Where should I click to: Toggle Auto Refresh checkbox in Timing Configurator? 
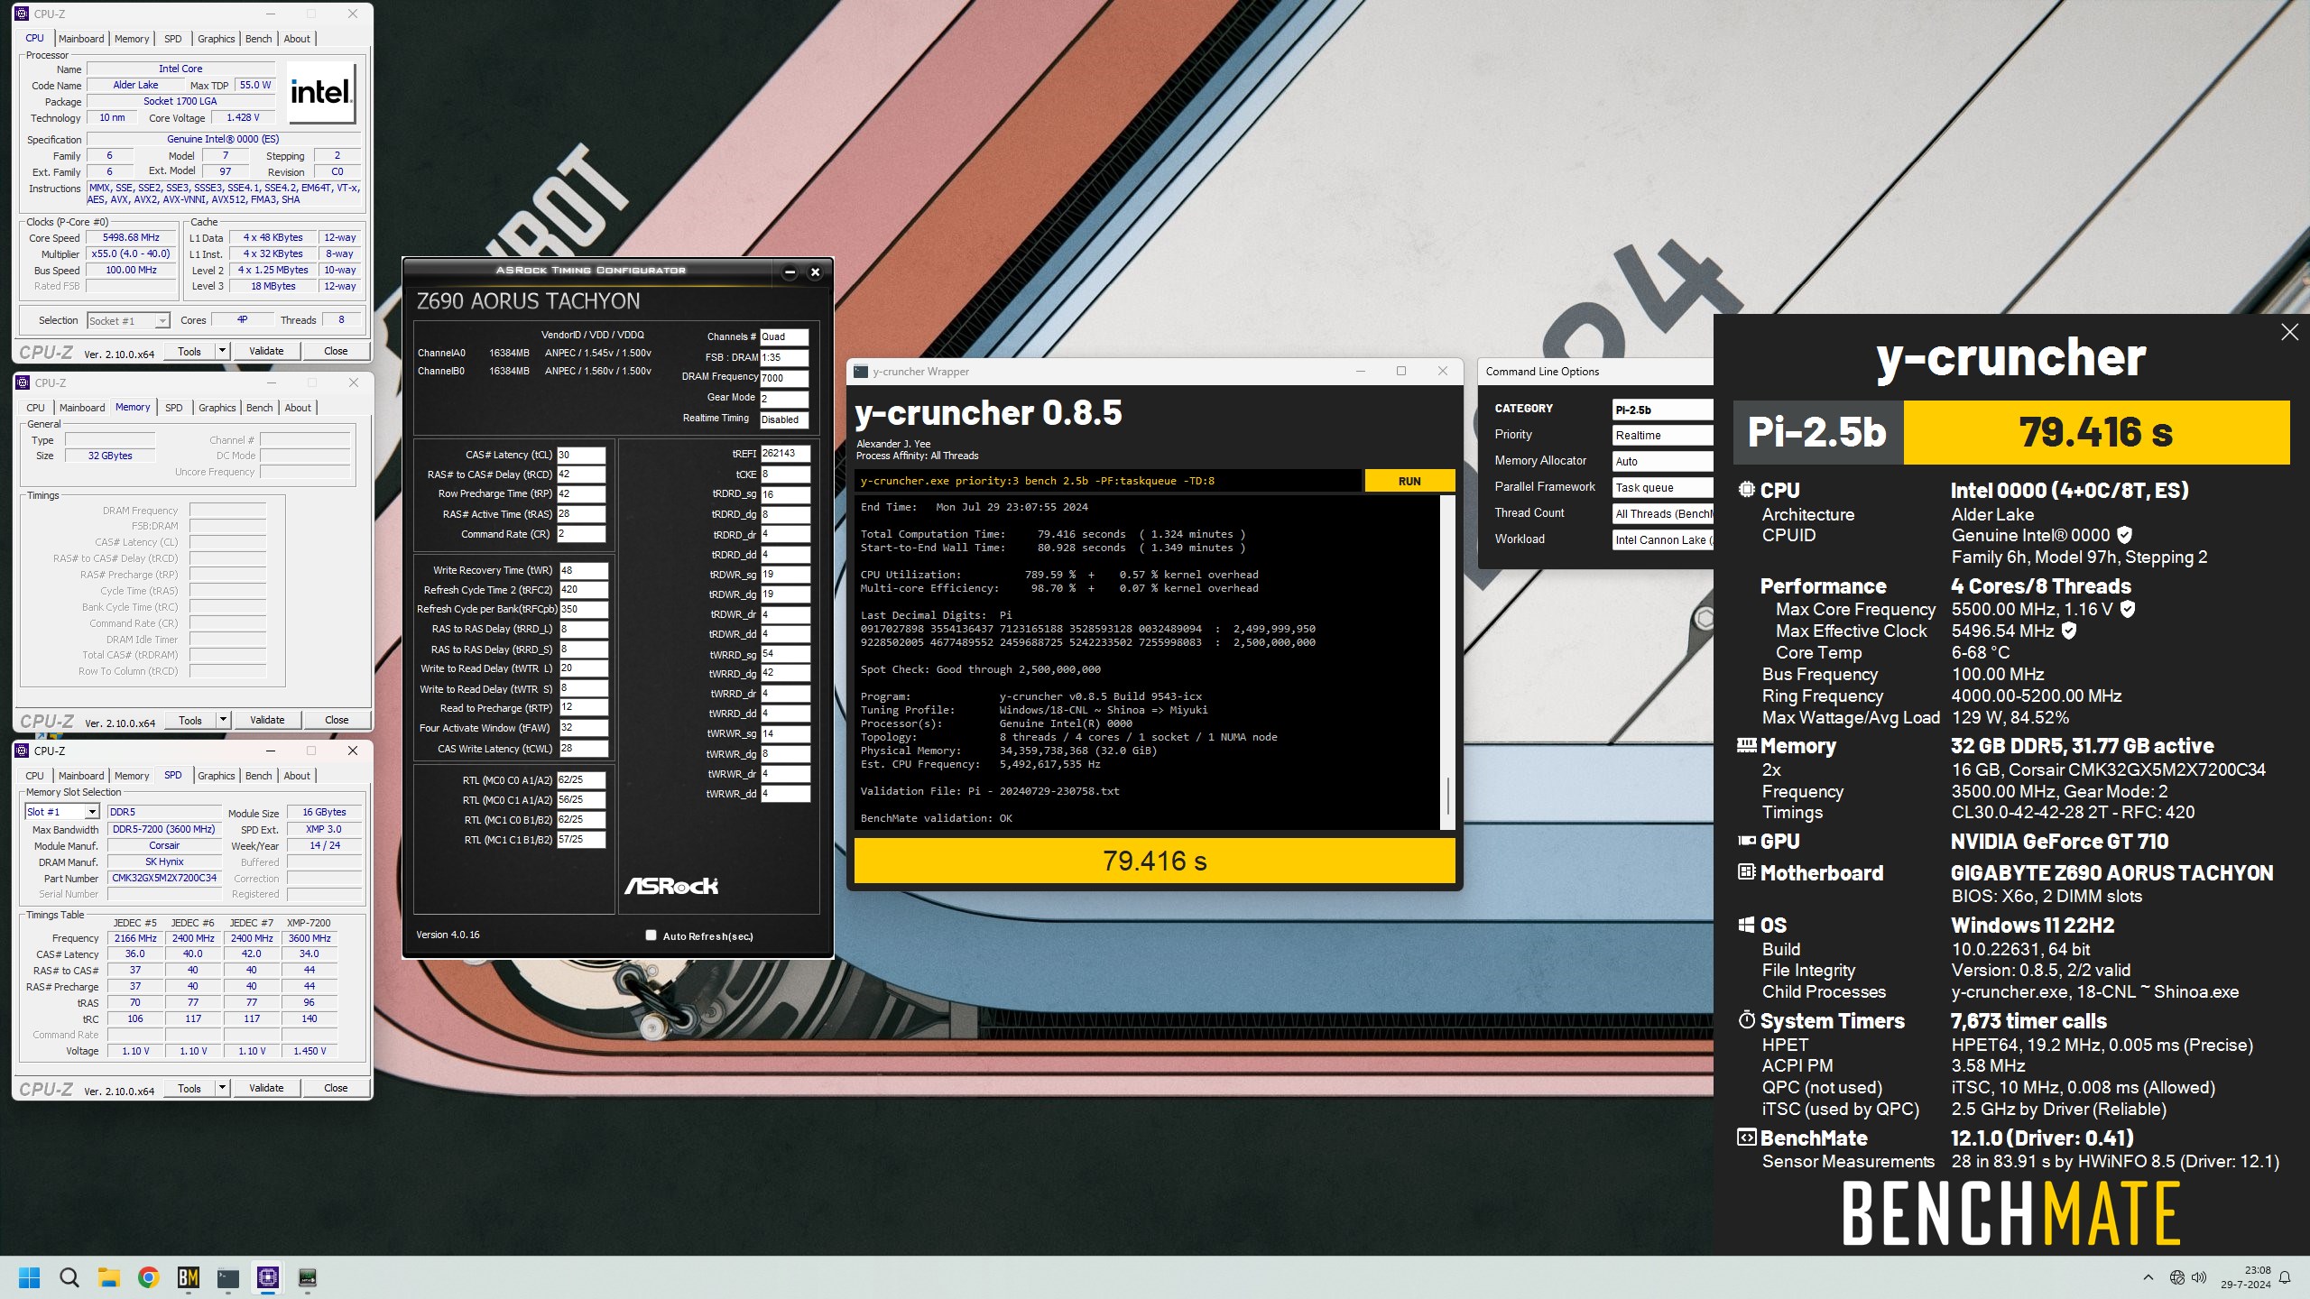651,935
